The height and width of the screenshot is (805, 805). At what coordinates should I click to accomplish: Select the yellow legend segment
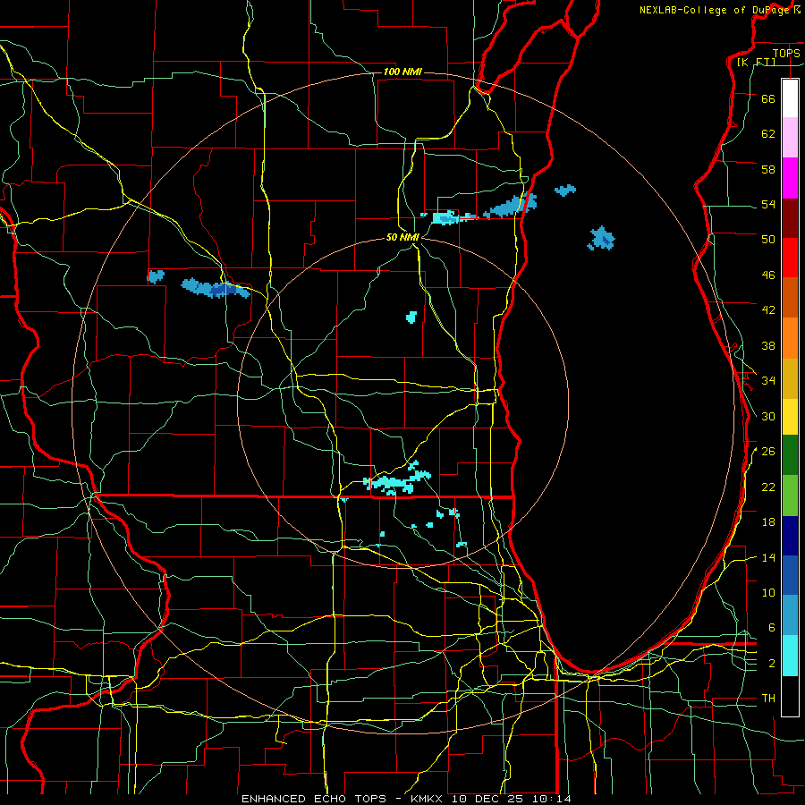pyautogui.click(x=790, y=417)
